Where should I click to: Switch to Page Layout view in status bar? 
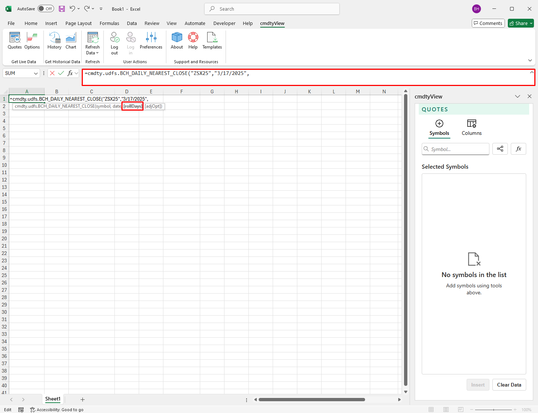pyautogui.click(x=446, y=409)
